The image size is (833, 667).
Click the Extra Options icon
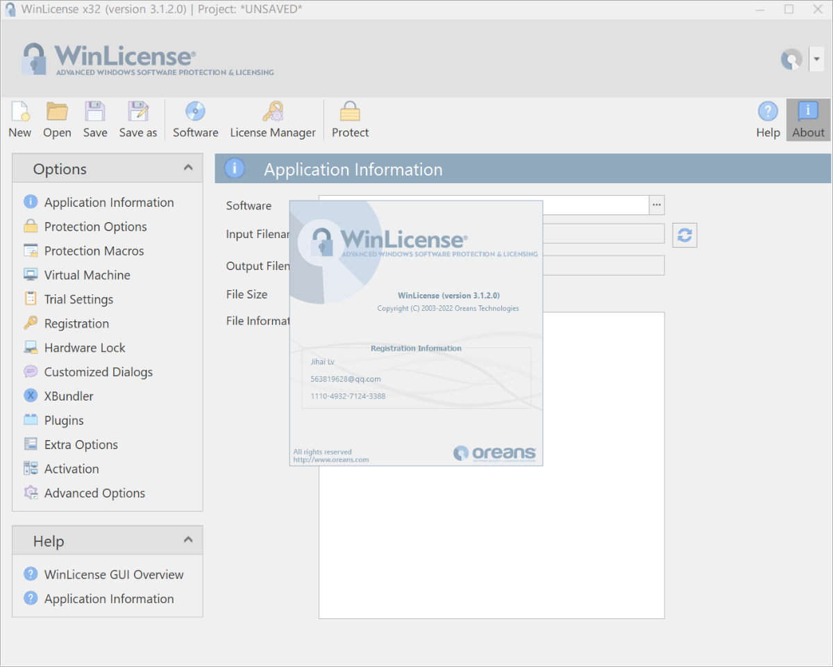31,445
